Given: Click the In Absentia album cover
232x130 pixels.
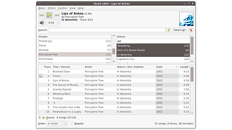Looking at the screenshot, I should click(186, 19).
